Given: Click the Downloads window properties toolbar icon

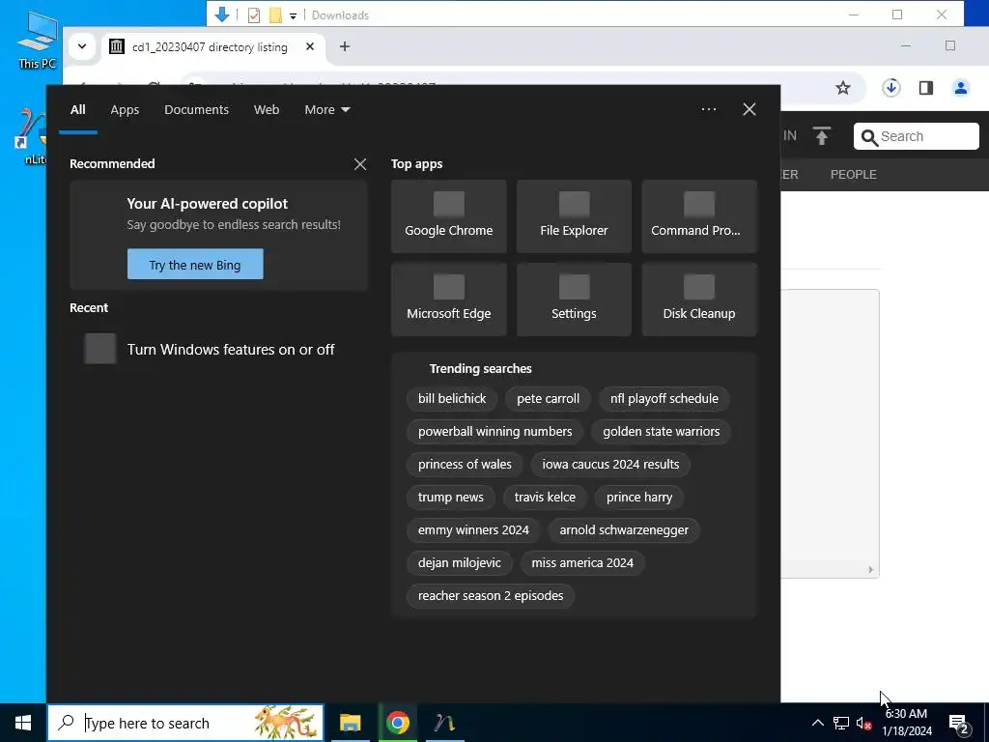Looking at the screenshot, I should (254, 15).
